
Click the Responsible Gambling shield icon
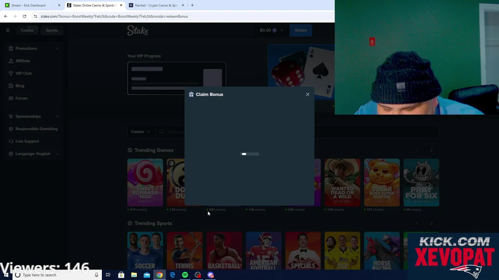pyautogui.click(x=11, y=129)
